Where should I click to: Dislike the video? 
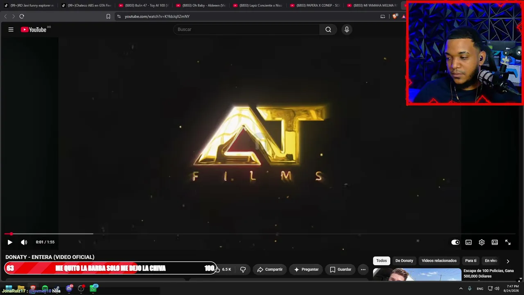tap(243, 269)
